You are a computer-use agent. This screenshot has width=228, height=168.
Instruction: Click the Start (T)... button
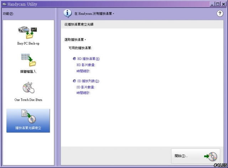coord(196,156)
